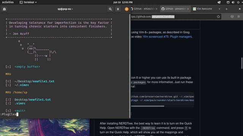The height and width of the screenshot is (136, 243).
Task: Open Vim screencast #75 Plugin managers link
Action: click(x=168, y=37)
